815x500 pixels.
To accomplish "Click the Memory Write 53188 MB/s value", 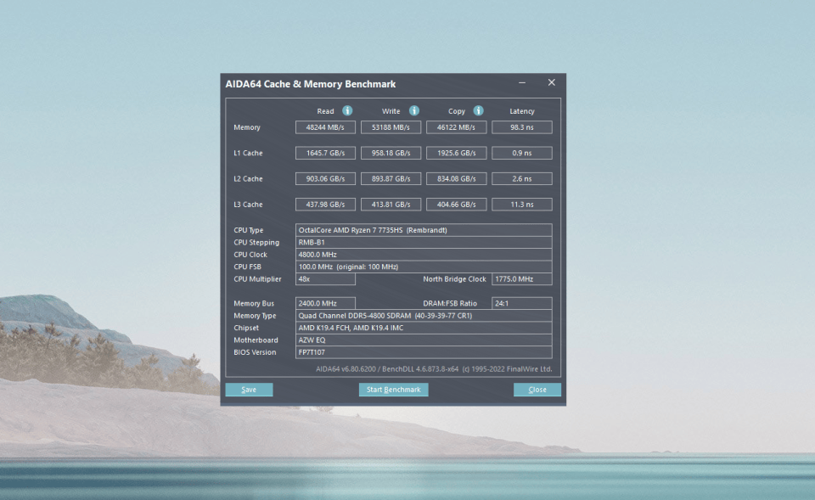I will 391,127.
